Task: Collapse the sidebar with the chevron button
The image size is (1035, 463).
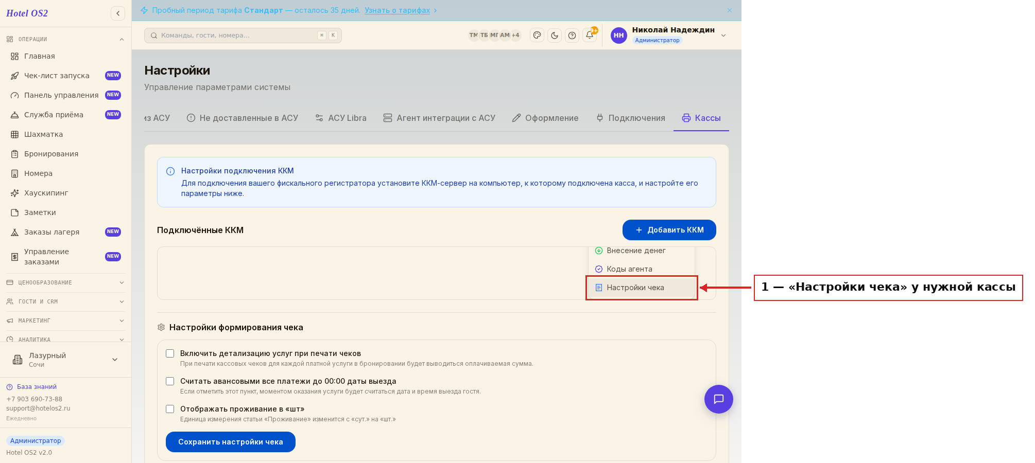Action: click(x=118, y=13)
